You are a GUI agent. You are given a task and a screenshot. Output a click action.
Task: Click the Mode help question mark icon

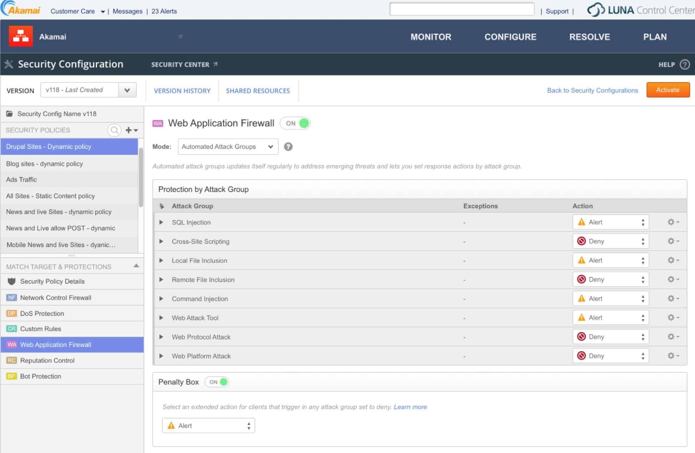coord(288,147)
